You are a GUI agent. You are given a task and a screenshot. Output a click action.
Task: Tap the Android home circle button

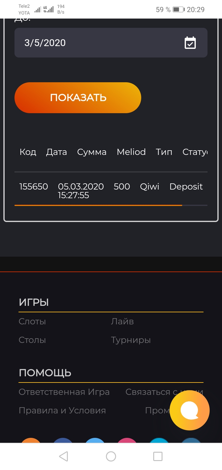pyautogui.click(x=111, y=456)
